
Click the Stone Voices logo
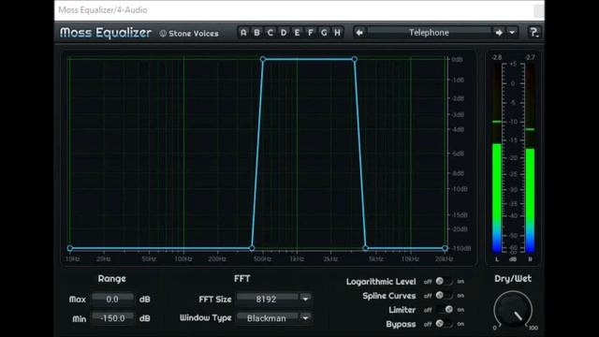(189, 34)
